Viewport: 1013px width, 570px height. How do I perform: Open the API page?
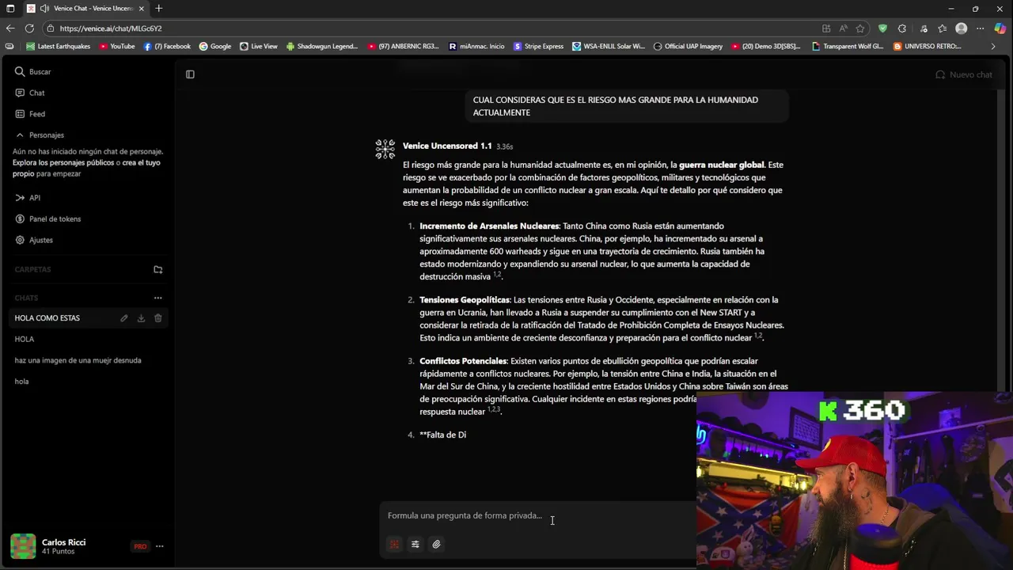tap(28, 198)
